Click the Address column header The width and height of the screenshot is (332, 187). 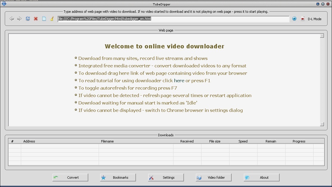pyautogui.click(x=60, y=141)
